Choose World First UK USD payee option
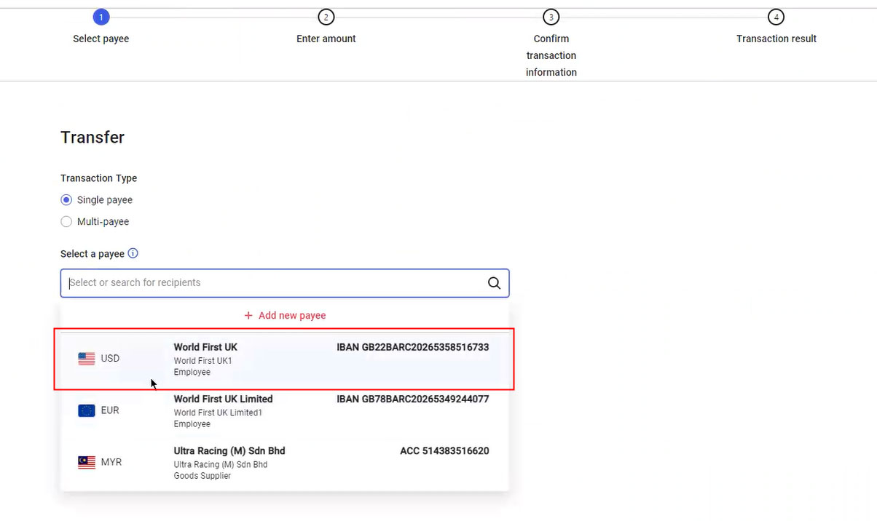Viewport: 877px width, 521px height. click(284, 359)
